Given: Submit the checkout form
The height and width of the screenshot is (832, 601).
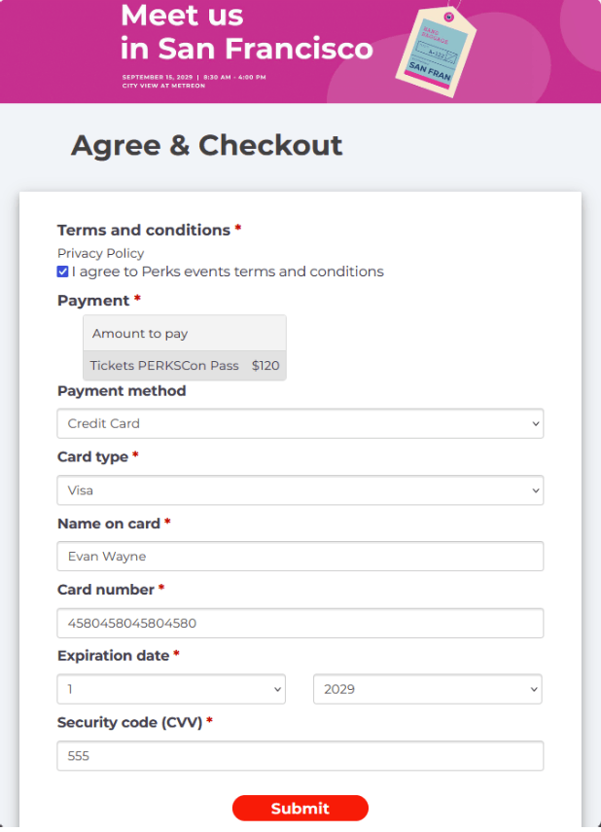Looking at the screenshot, I should pos(300,808).
